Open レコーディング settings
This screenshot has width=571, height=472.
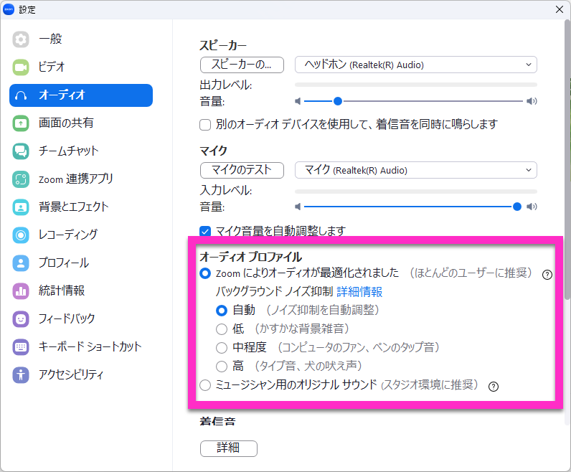81,235
